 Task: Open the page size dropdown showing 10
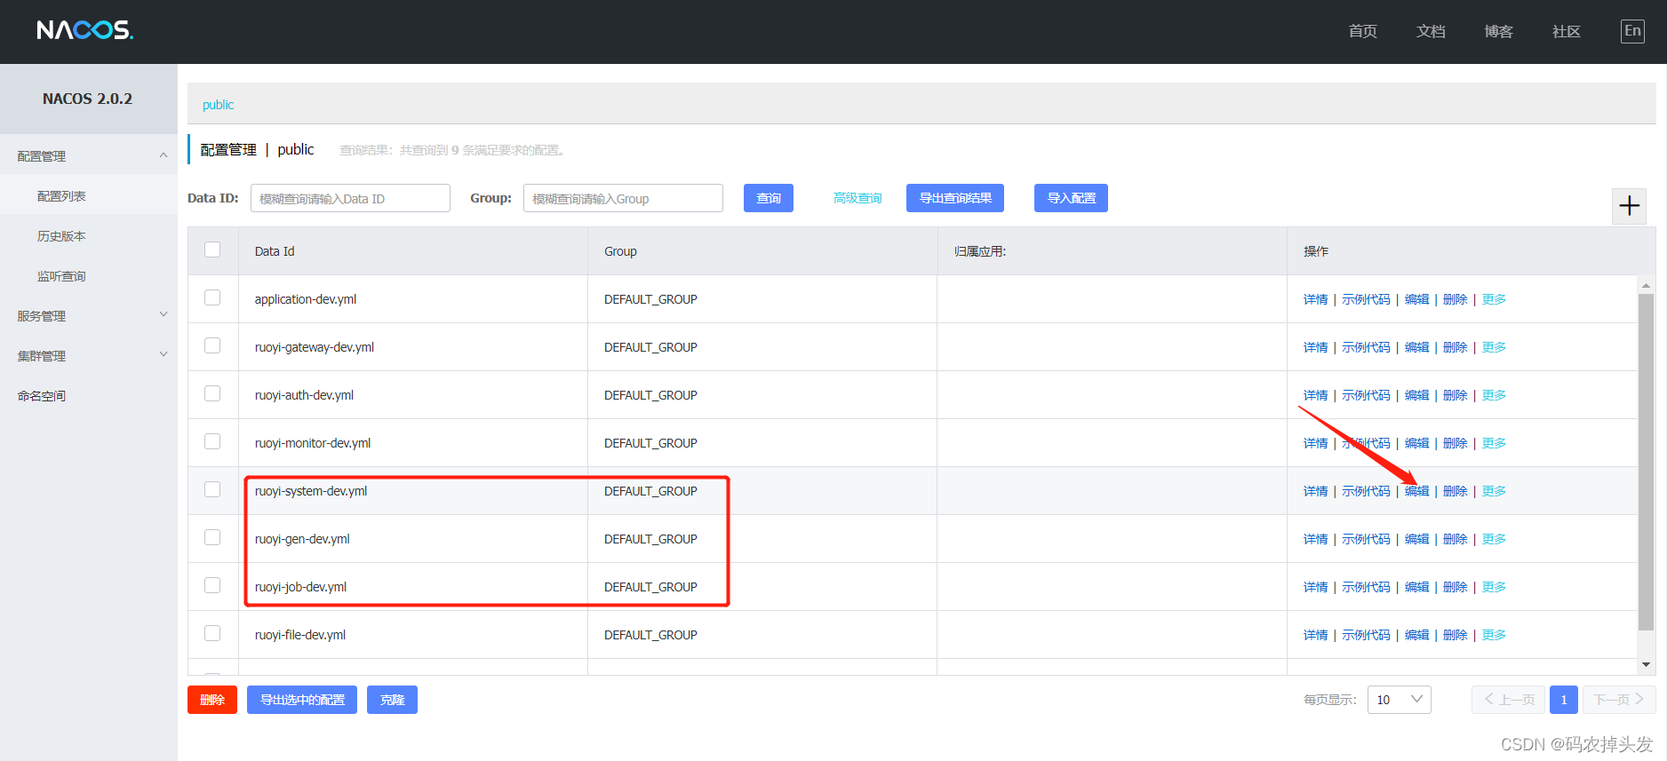click(x=1399, y=700)
